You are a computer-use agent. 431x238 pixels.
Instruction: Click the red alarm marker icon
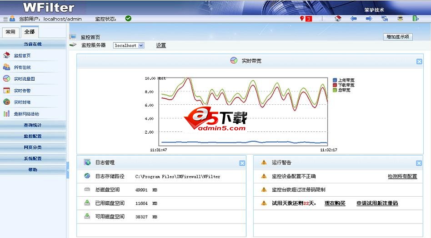click(302, 19)
